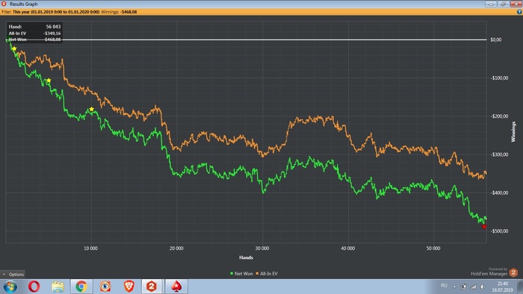
Task: Open Opera browser from taskbar
Action: (x=34, y=287)
